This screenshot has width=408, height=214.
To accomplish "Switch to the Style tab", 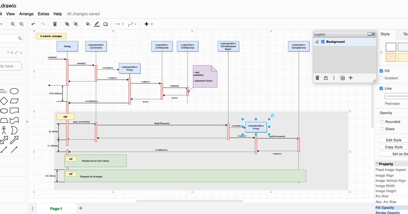I will point(385,34).
